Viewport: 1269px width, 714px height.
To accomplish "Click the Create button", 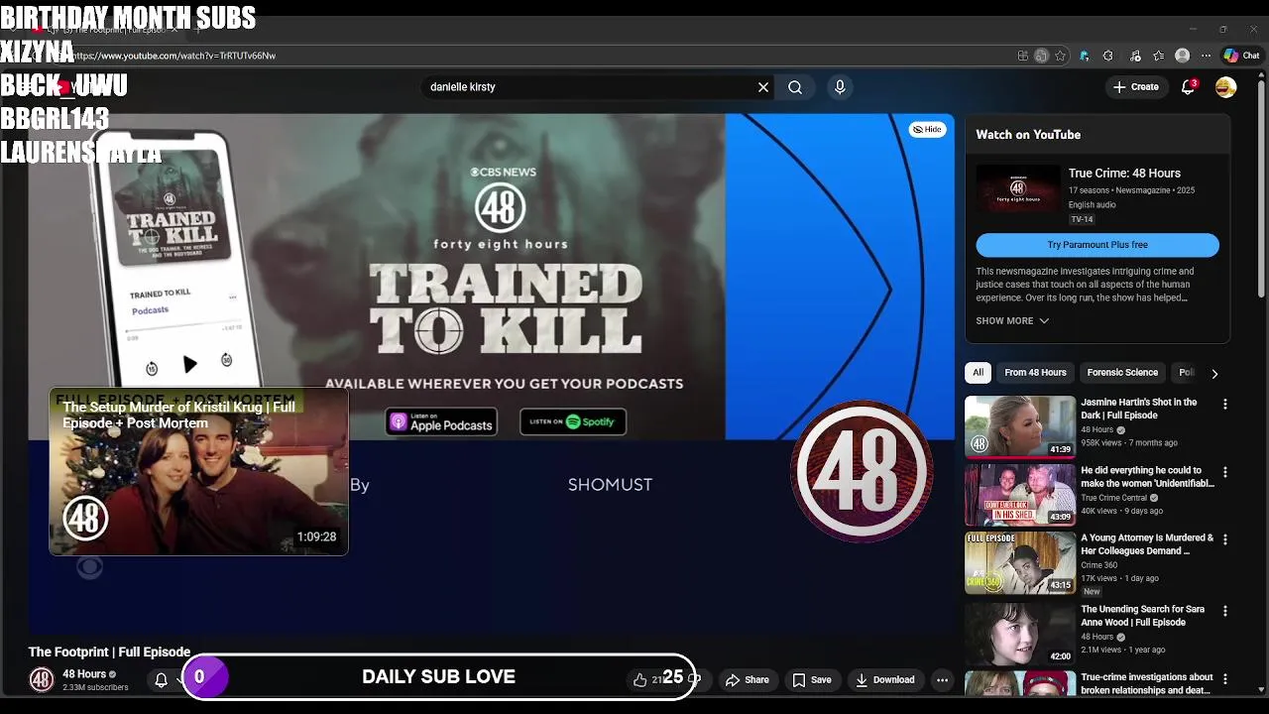I will tap(1136, 87).
